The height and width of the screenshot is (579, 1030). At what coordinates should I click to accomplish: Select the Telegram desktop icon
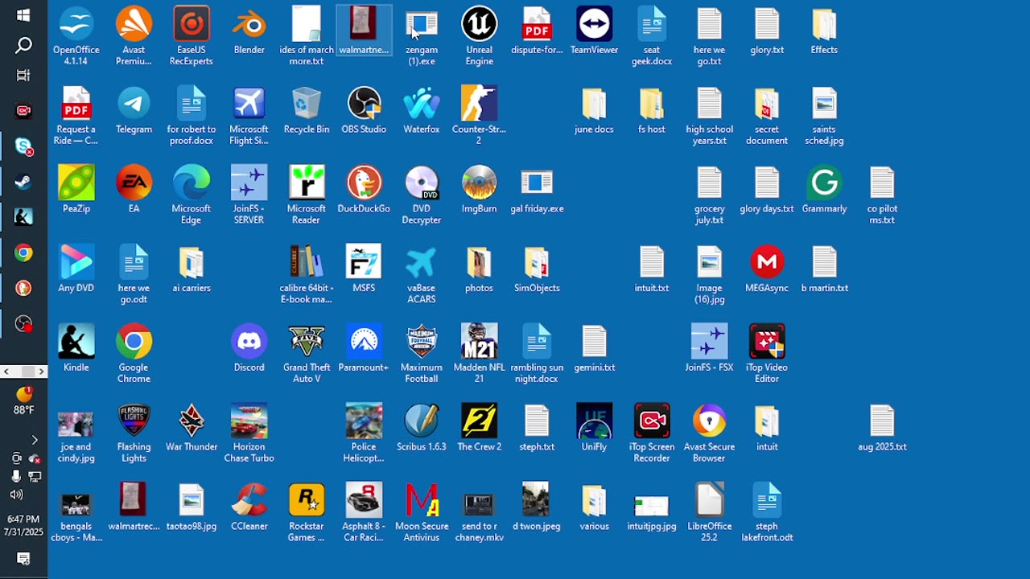tap(134, 111)
